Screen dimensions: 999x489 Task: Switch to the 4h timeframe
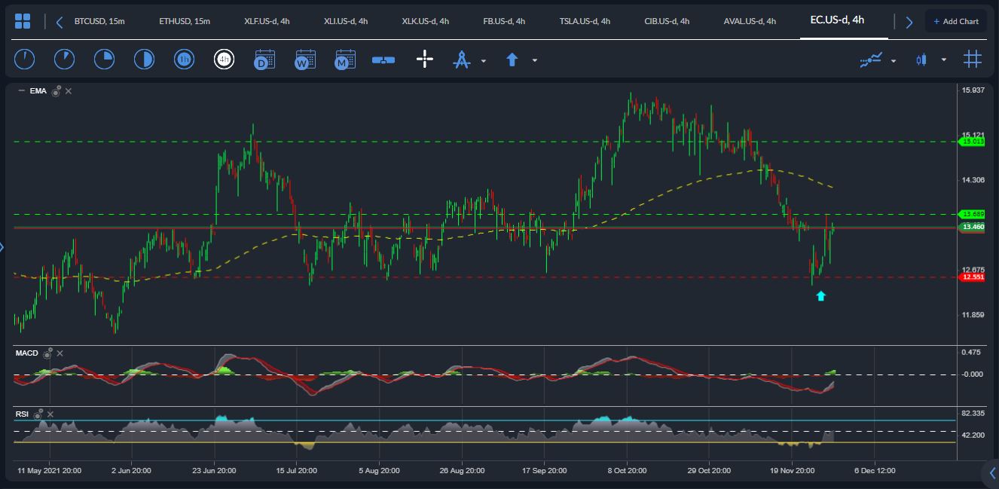[x=224, y=60]
